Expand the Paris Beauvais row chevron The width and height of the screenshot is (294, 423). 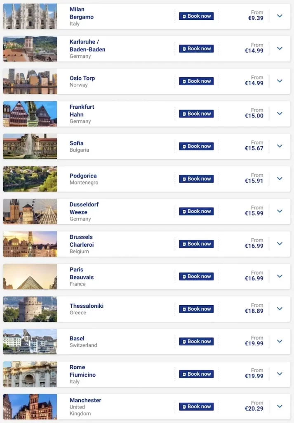280,276
